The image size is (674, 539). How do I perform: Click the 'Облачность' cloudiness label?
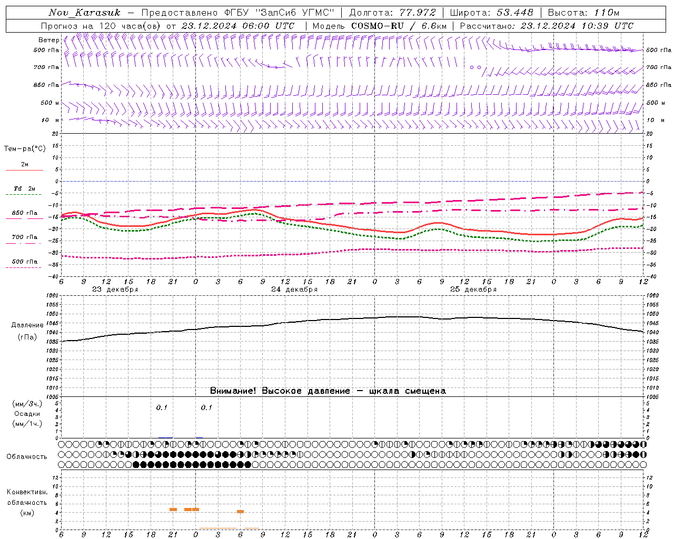coord(26,456)
